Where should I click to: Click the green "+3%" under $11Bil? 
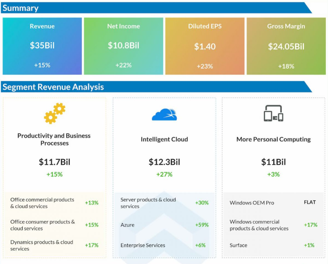pyautogui.click(x=273, y=174)
